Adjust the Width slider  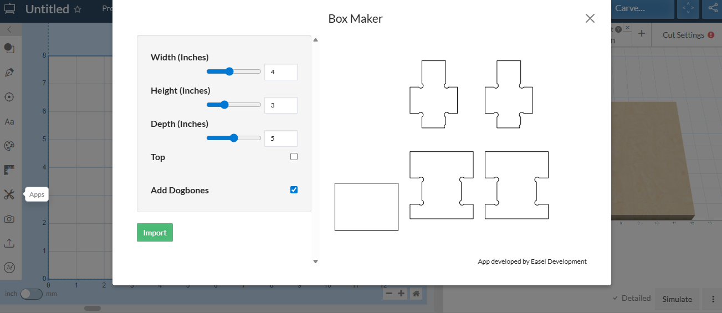229,71
